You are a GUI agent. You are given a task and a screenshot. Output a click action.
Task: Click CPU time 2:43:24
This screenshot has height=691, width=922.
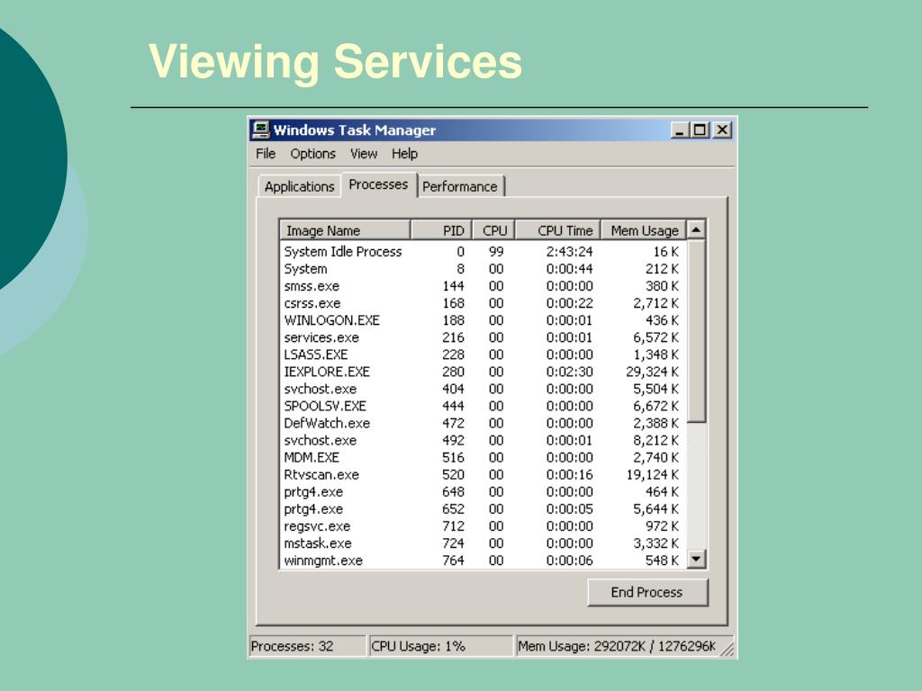pyautogui.click(x=569, y=252)
